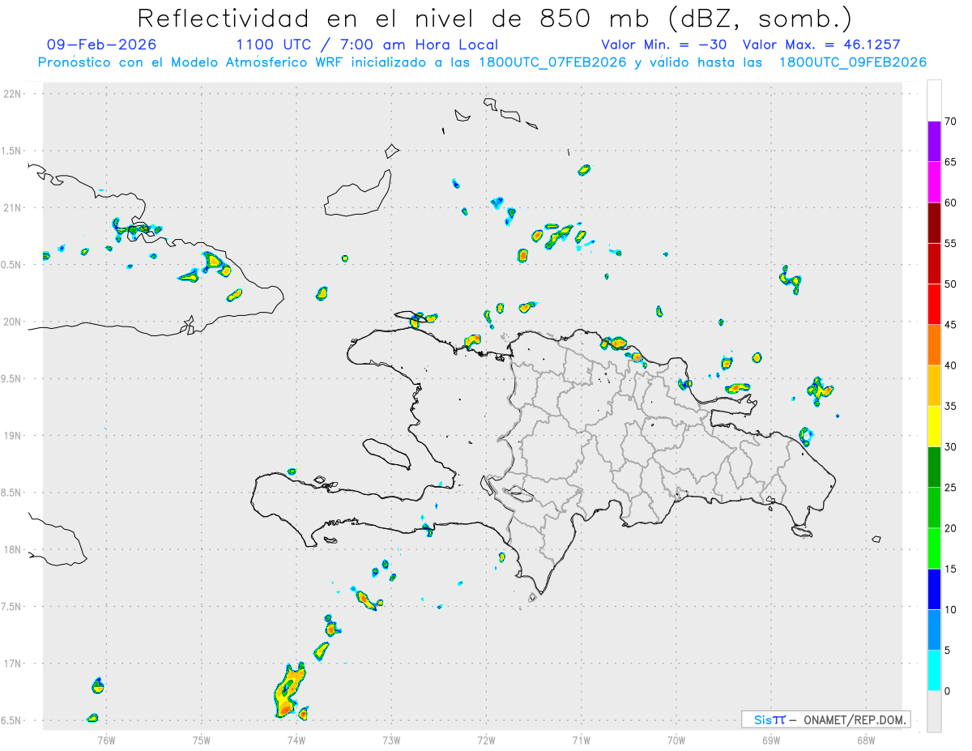Click the latitude label "18N"
The height and width of the screenshot is (751, 972).
click(x=13, y=549)
